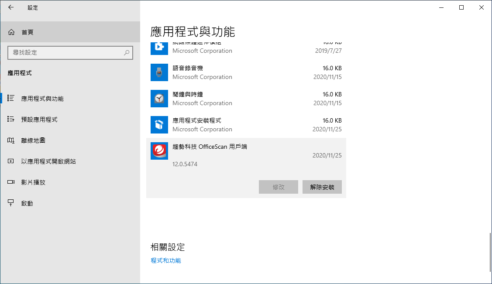Click the version text 12.0.5474
This screenshot has height=284, width=492.
tap(185, 164)
